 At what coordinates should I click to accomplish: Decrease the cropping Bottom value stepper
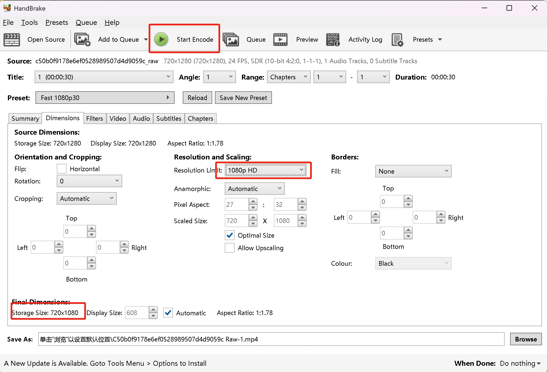pyautogui.click(x=92, y=266)
